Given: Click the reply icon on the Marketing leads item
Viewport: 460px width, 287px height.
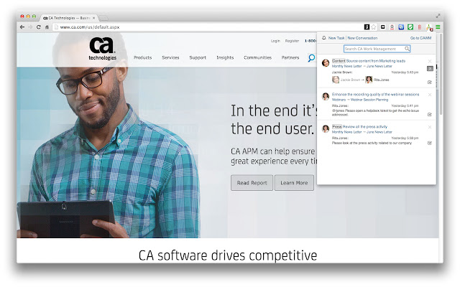Looking at the screenshot, I should [x=430, y=82].
